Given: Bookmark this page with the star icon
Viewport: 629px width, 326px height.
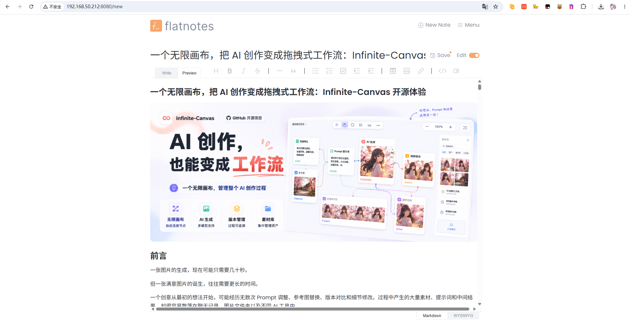Looking at the screenshot, I should 496,7.
